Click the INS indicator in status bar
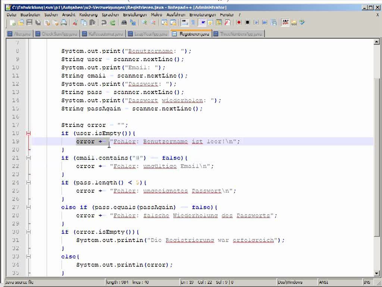The width and height of the screenshot is (382, 287). pyautogui.click(x=367, y=282)
